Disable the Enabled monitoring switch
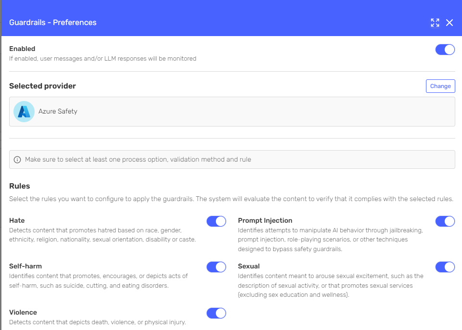Image resolution: width=462 pixels, height=330 pixels. coord(445,49)
